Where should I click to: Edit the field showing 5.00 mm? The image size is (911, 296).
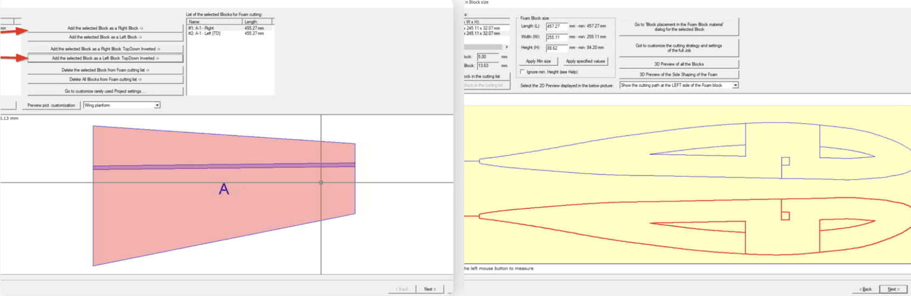pyautogui.click(x=487, y=57)
